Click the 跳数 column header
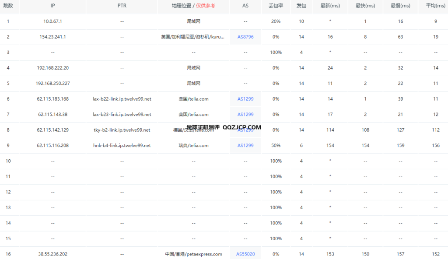 (x=8, y=6)
